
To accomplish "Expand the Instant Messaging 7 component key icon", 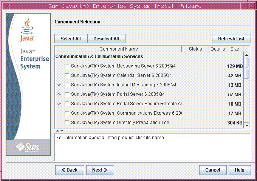I will click(x=59, y=85).
